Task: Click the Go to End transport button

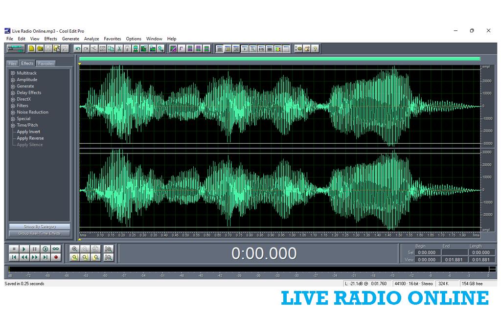Action: pos(46,257)
